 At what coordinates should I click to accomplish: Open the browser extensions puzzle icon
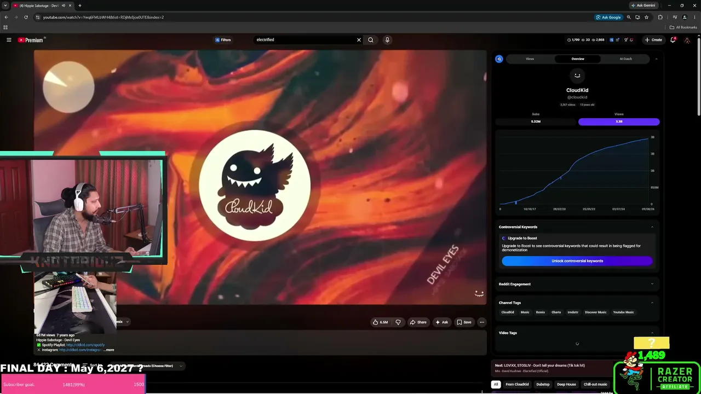660,17
